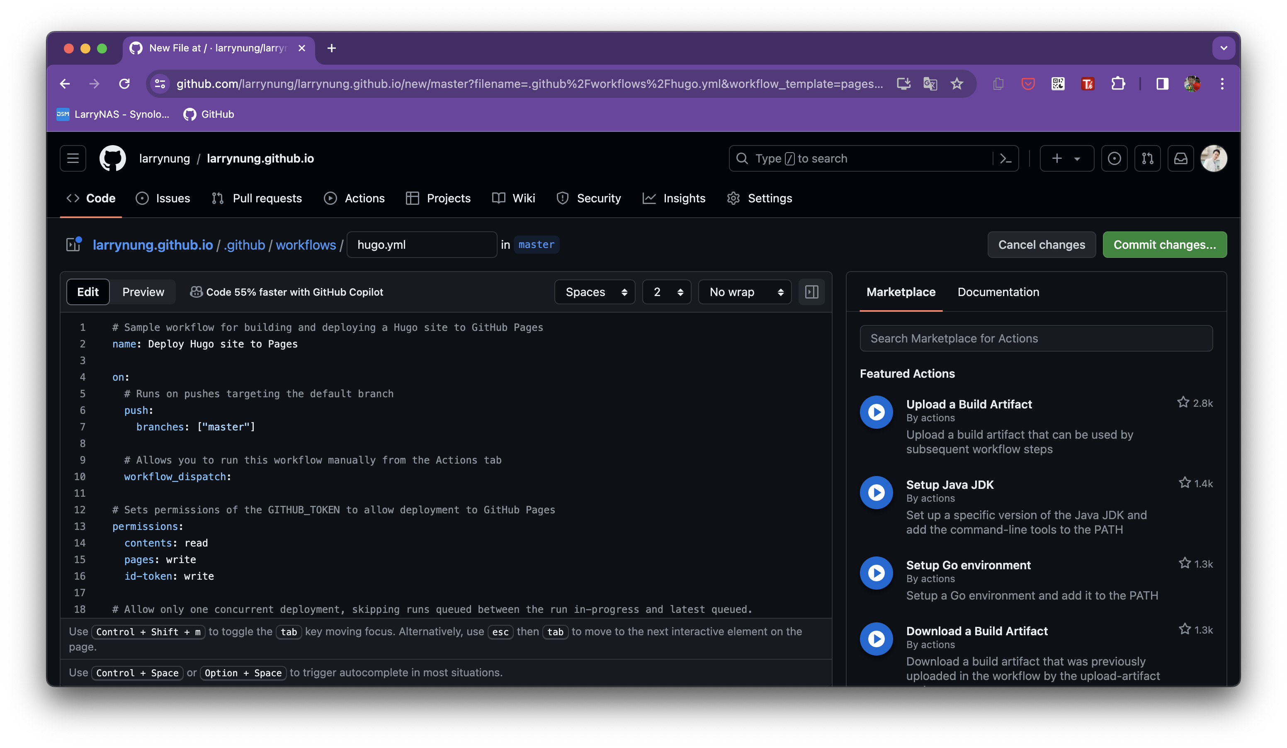
Task: Click the browser back arrow
Action: pos(65,84)
